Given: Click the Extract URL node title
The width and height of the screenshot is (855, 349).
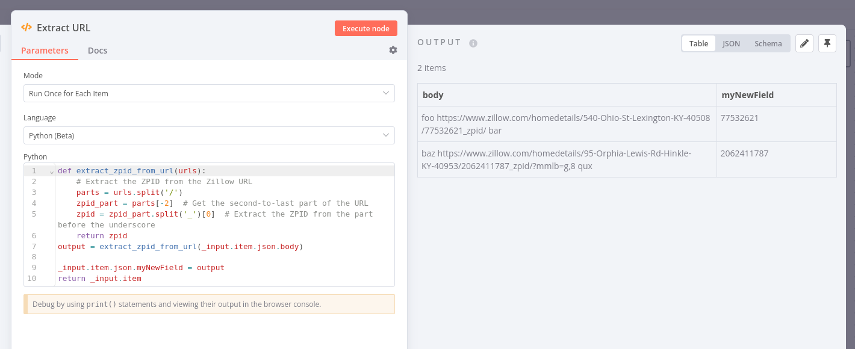Looking at the screenshot, I should click(x=64, y=28).
